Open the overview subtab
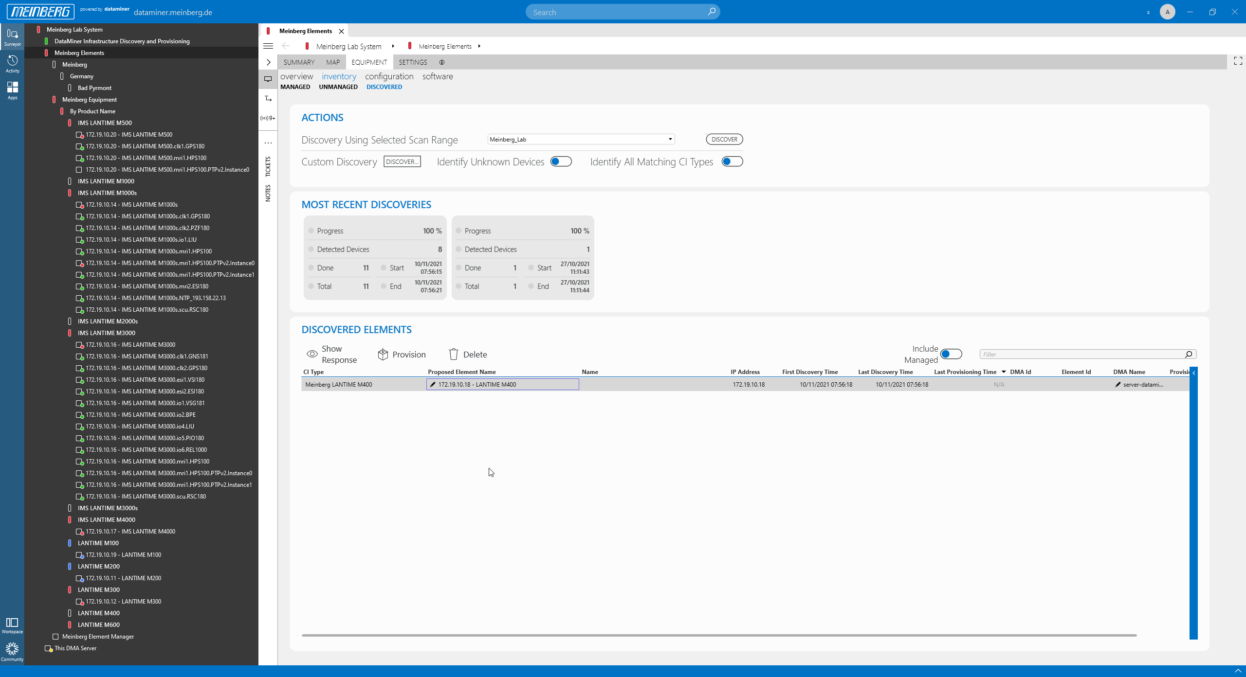 click(296, 76)
